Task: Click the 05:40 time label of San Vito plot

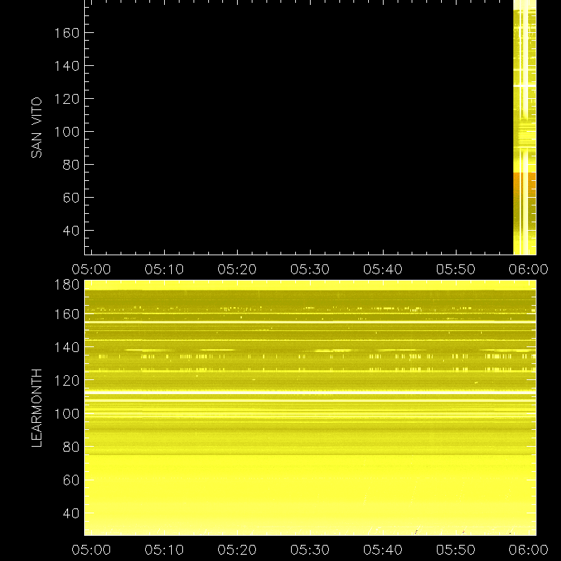Action: tap(383, 269)
